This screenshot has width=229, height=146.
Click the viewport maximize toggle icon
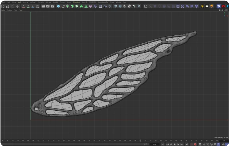227,10
